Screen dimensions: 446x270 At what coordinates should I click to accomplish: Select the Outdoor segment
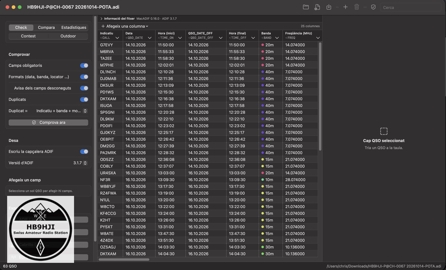68,36
